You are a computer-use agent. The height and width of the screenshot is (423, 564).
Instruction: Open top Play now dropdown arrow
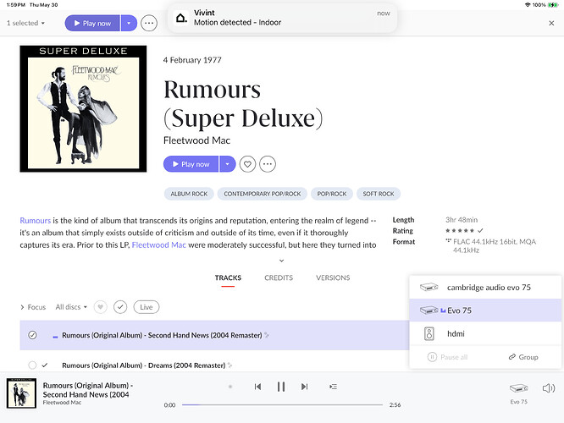point(129,24)
